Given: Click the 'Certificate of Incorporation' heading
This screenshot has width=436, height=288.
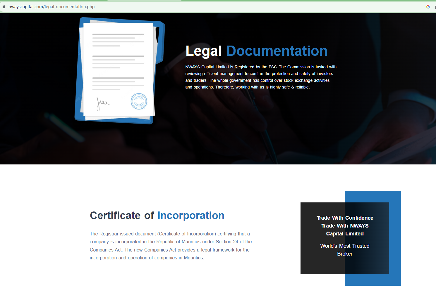Looking at the screenshot, I should pos(157,216).
